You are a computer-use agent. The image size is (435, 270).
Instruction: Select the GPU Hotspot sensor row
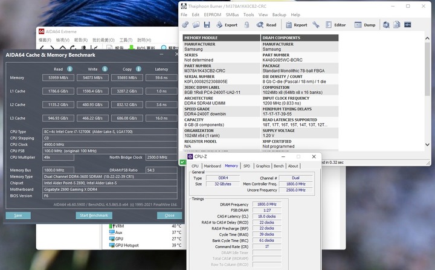[146, 245]
